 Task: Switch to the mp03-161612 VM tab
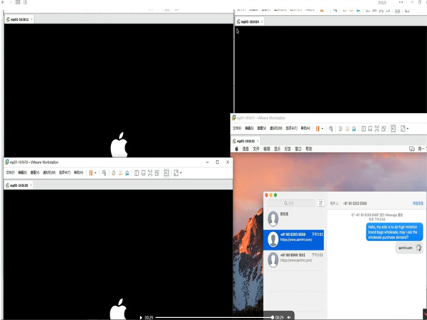point(18,19)
